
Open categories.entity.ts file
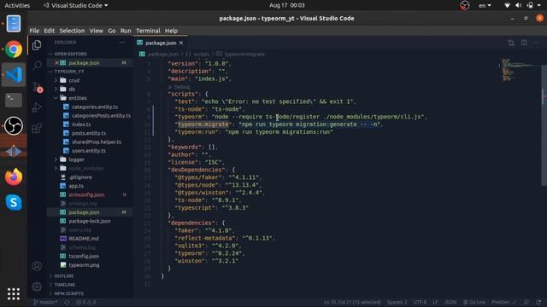pyautogui.click(x=95, y=107)
